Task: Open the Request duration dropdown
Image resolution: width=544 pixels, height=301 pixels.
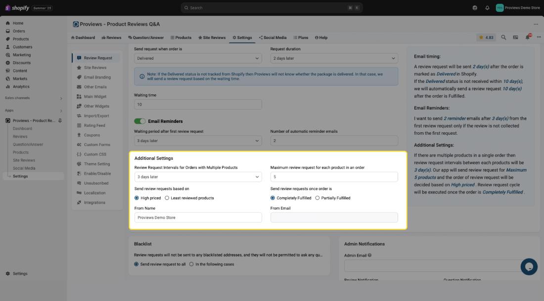Action: click(334, 58)
